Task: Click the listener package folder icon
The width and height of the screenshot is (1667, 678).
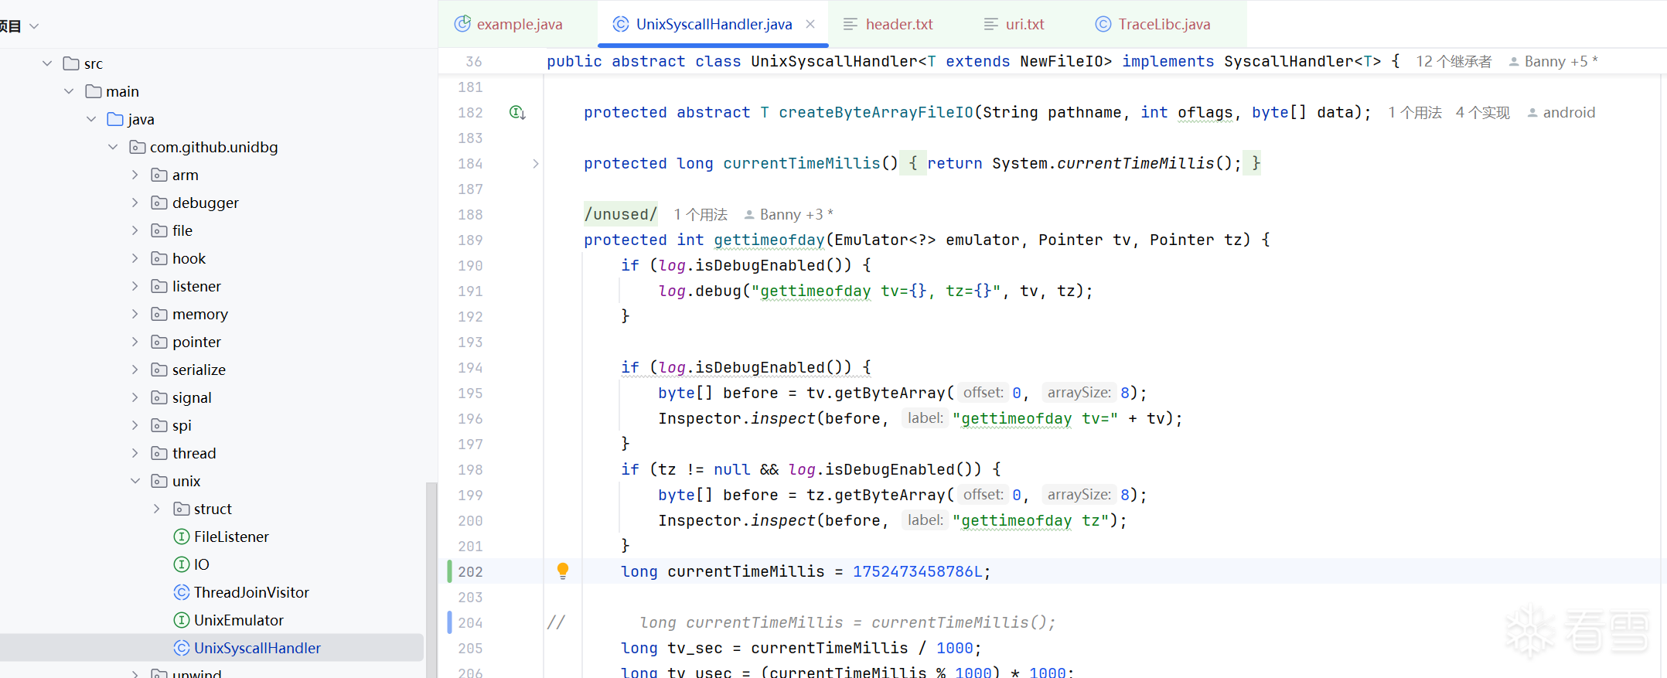Action: click(x=159, y=286)
